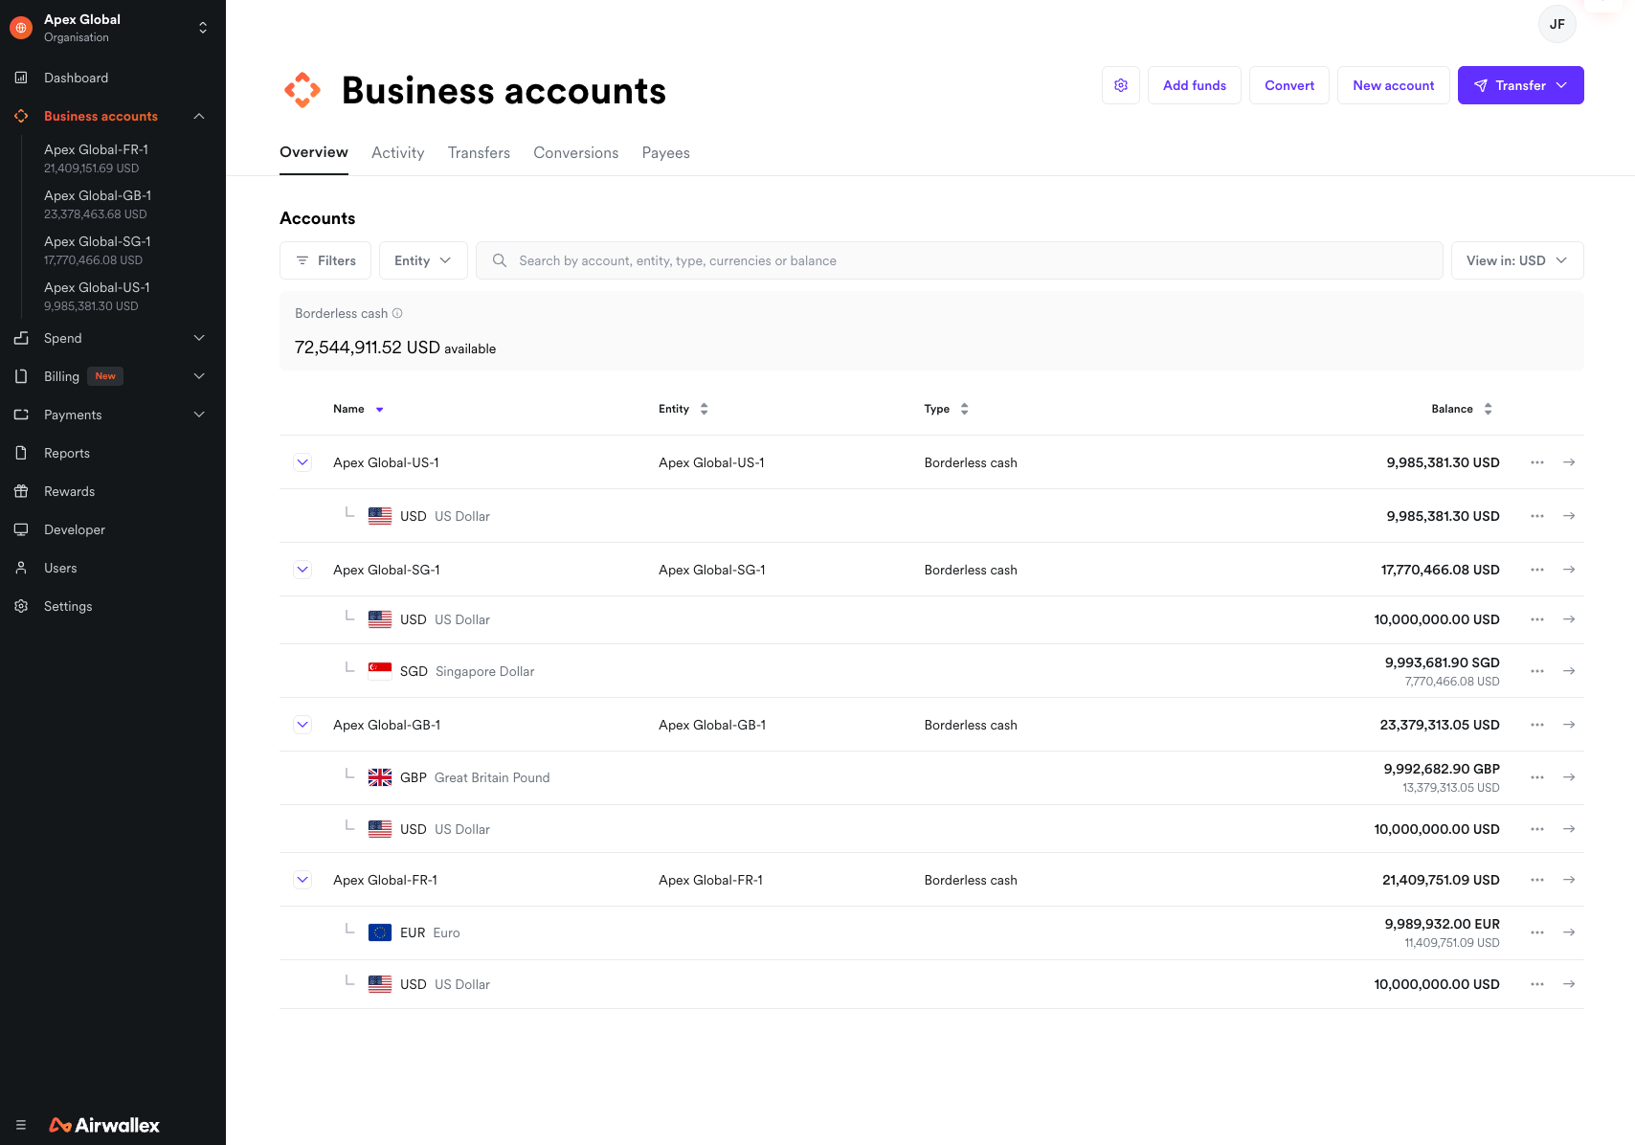
Task: Click the JF user avatar
Action: pyautogui.click(x=1557, y=24)
